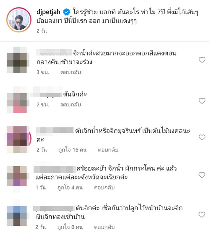Click the blue verified badge

67,12
